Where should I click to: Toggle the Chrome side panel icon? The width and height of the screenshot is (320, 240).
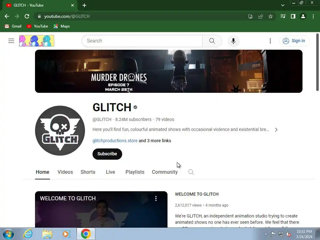point(293,16)
